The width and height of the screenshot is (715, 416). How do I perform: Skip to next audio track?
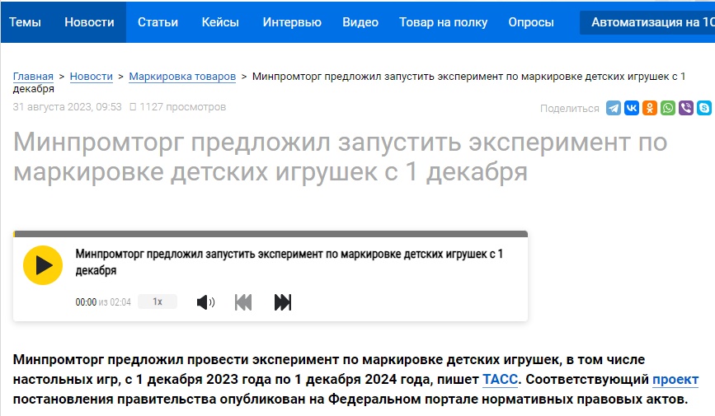[x=283, y=302]
